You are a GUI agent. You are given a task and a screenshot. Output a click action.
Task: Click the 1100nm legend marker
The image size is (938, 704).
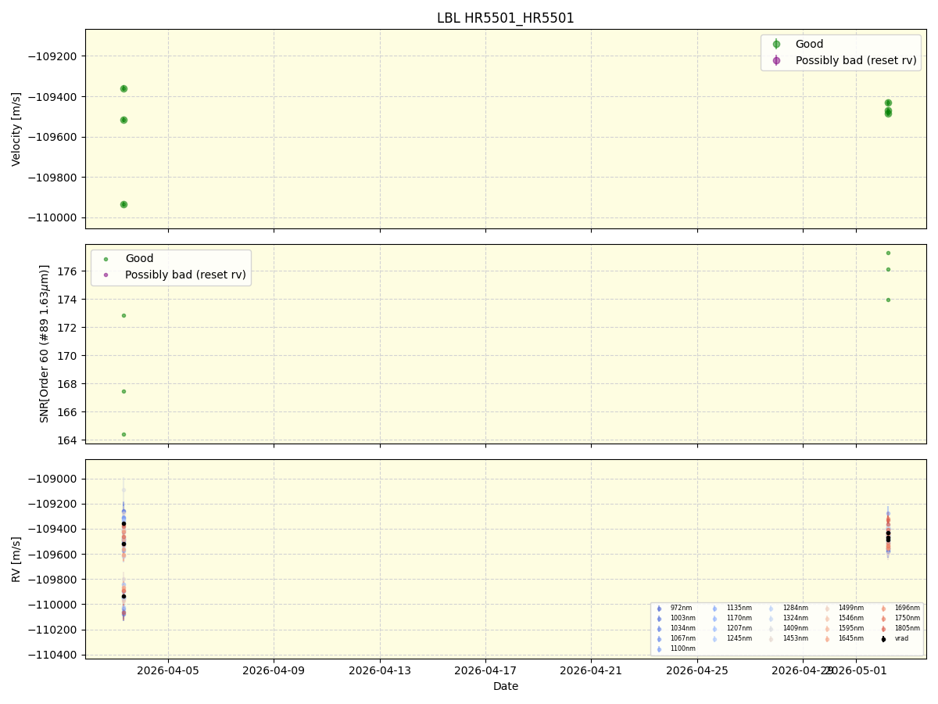(x=659, y=649)
